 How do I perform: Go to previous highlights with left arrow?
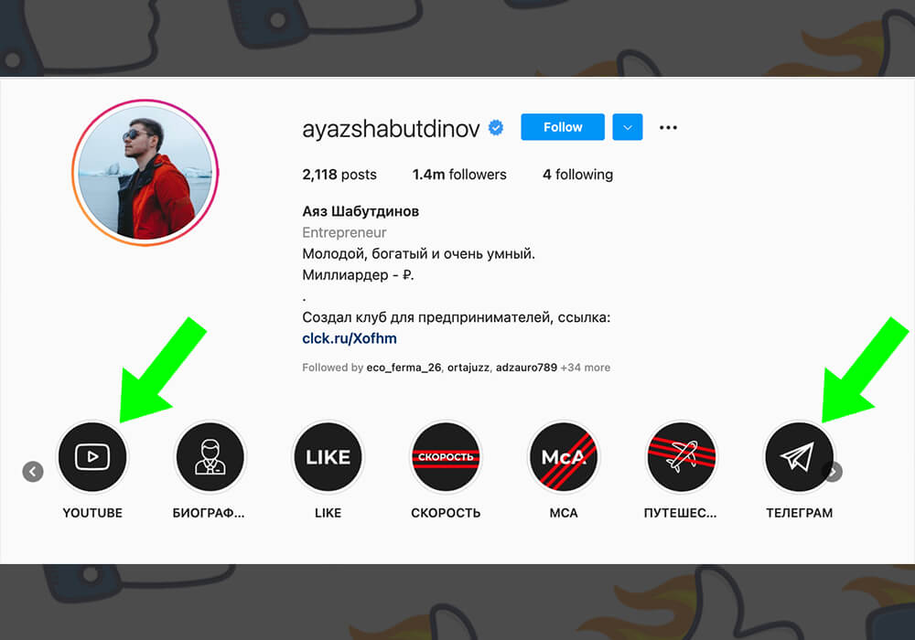[33, 471]
